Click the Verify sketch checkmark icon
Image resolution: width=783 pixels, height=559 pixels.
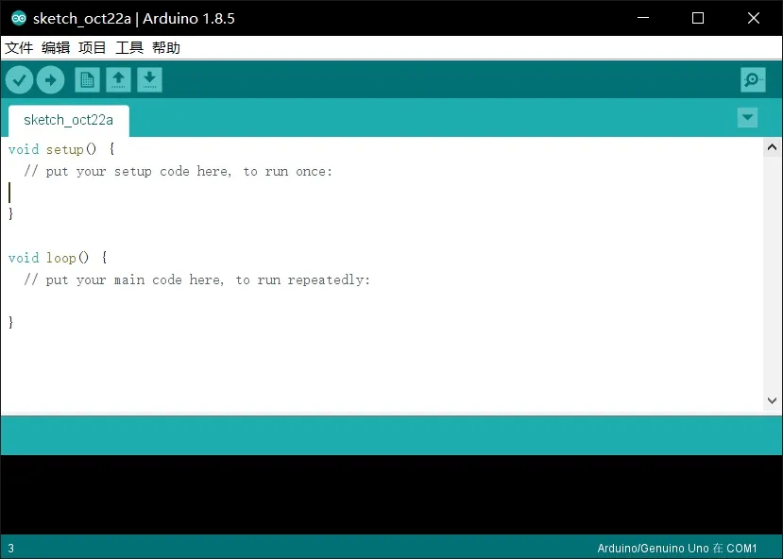[19, 80]
